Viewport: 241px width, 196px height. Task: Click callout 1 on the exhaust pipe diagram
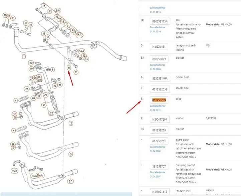tap(24, 56)
